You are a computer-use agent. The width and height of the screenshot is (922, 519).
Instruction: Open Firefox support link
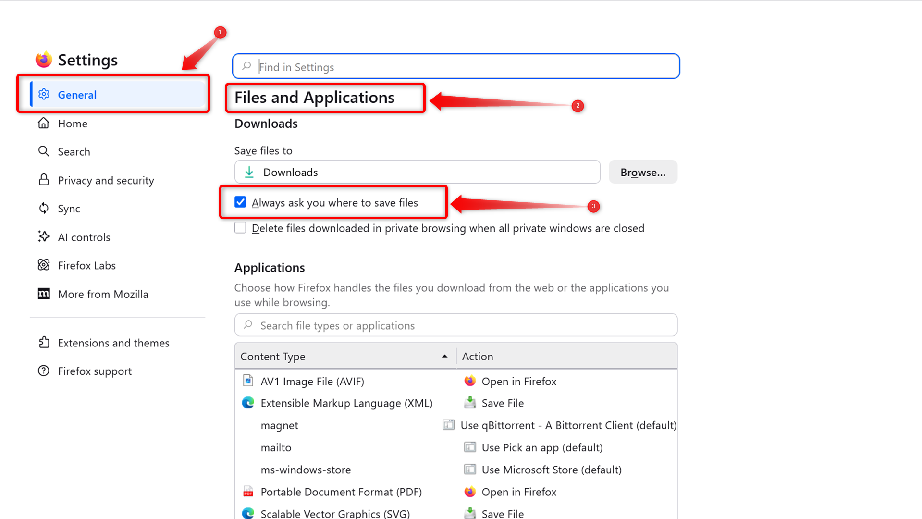pos(118,371)
